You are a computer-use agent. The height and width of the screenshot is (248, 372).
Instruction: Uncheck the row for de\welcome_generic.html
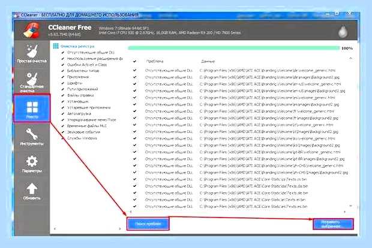(x=134, y=70)
